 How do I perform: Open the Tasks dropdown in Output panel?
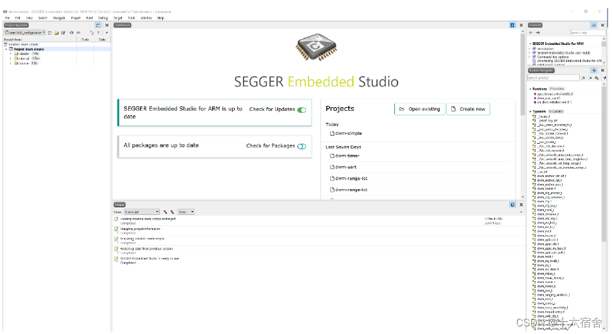pyautogui.click(x=186, y=212)
